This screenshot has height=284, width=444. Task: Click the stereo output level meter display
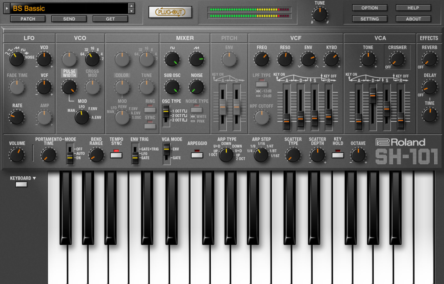(249, 13)
